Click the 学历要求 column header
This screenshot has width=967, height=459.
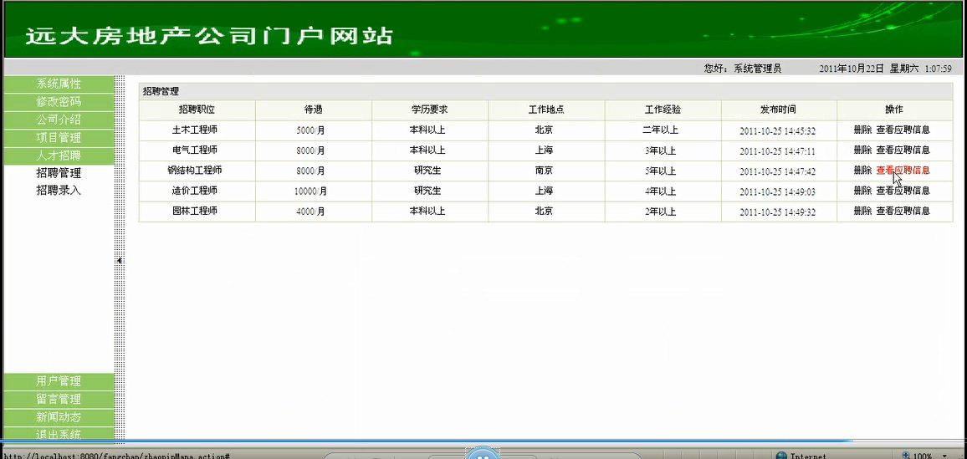(x=430, y=110)
